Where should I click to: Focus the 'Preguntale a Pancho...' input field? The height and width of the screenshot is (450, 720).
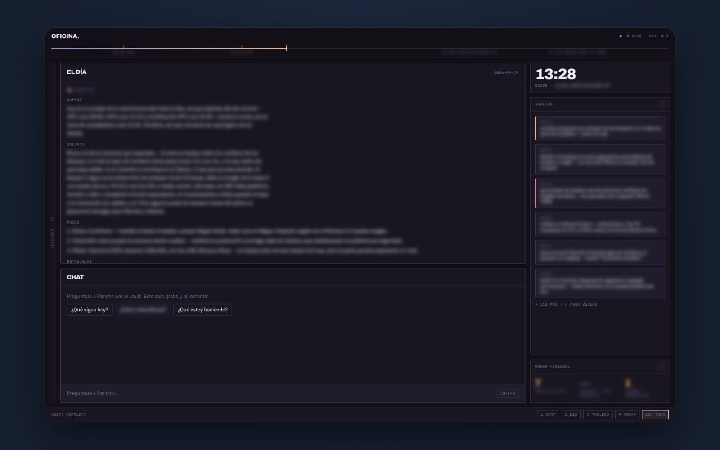[279, 393]
